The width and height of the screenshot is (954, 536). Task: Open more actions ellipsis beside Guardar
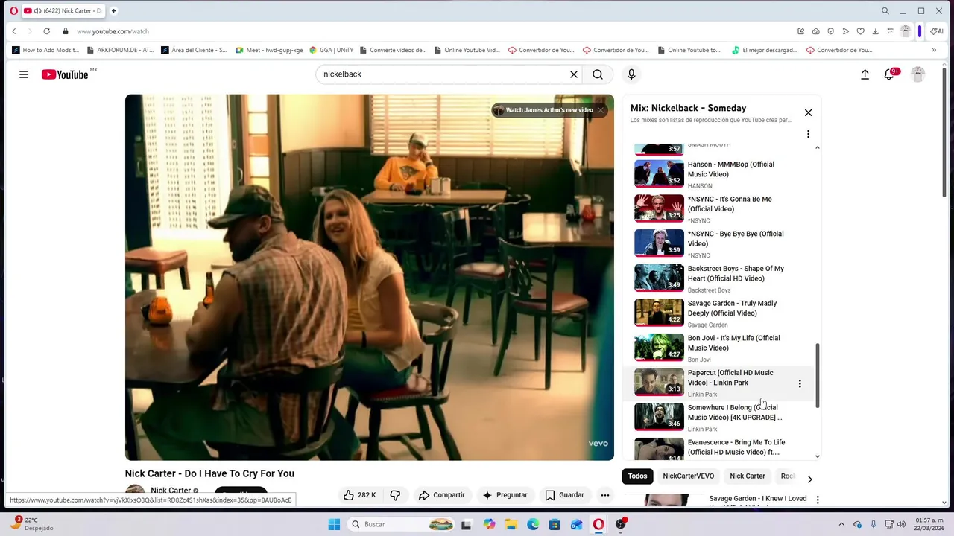point(605,495)
